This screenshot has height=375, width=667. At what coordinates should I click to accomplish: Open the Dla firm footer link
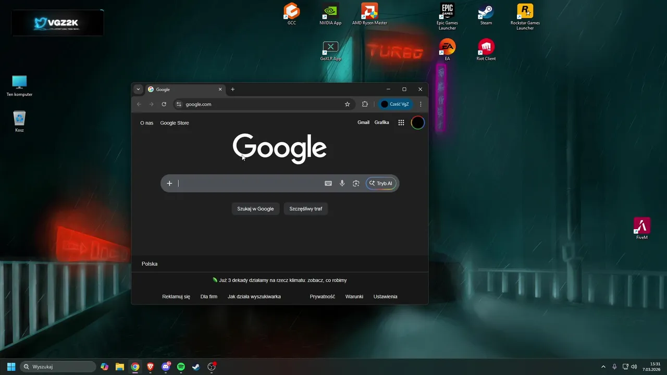pos(209,296)
